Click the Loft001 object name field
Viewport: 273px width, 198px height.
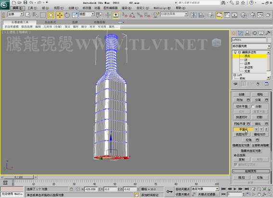tap(249, 40)
